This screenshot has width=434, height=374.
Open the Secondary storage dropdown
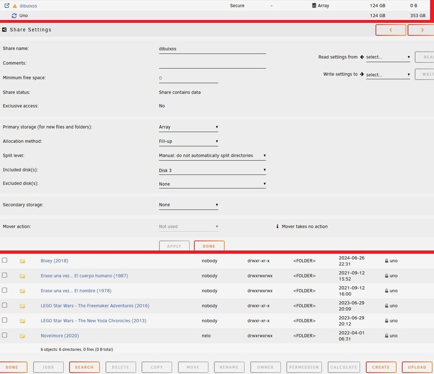pyautogui.click(x=189, y=205)
